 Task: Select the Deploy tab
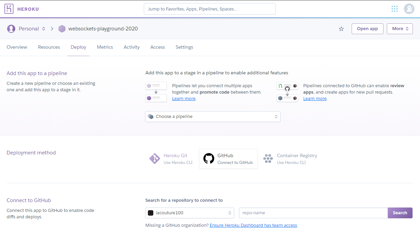[79, 47]
